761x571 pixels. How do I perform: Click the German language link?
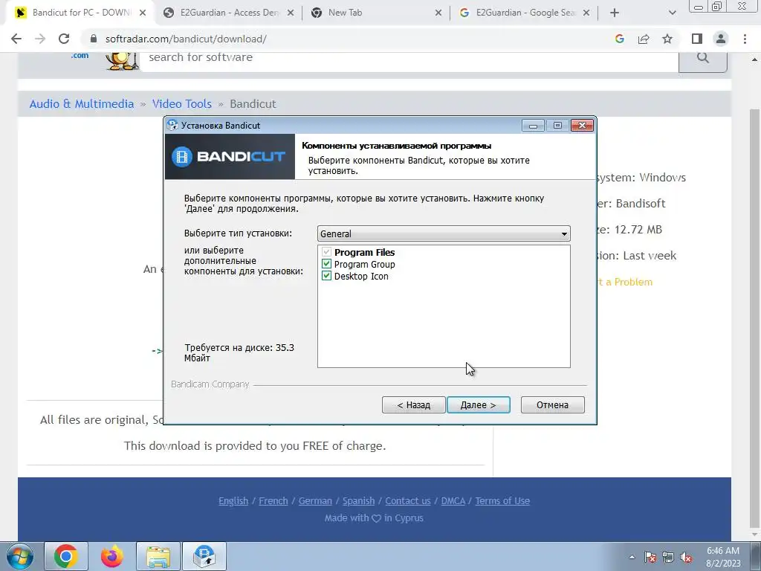pos(315,500)
